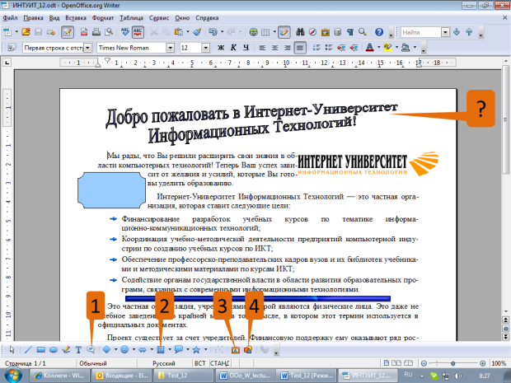Viewport: 511px width, 383px height.
Task: Open the Basic Shapes dropdown arrow
Action: 115,350
